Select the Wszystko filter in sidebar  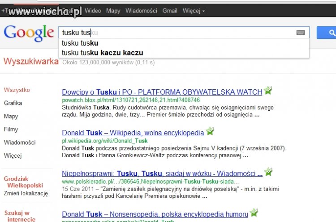[x=17, y=90]
